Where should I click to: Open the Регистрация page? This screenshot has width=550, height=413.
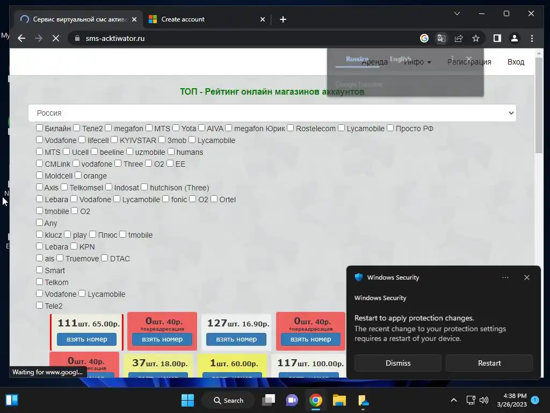point(469,62)
